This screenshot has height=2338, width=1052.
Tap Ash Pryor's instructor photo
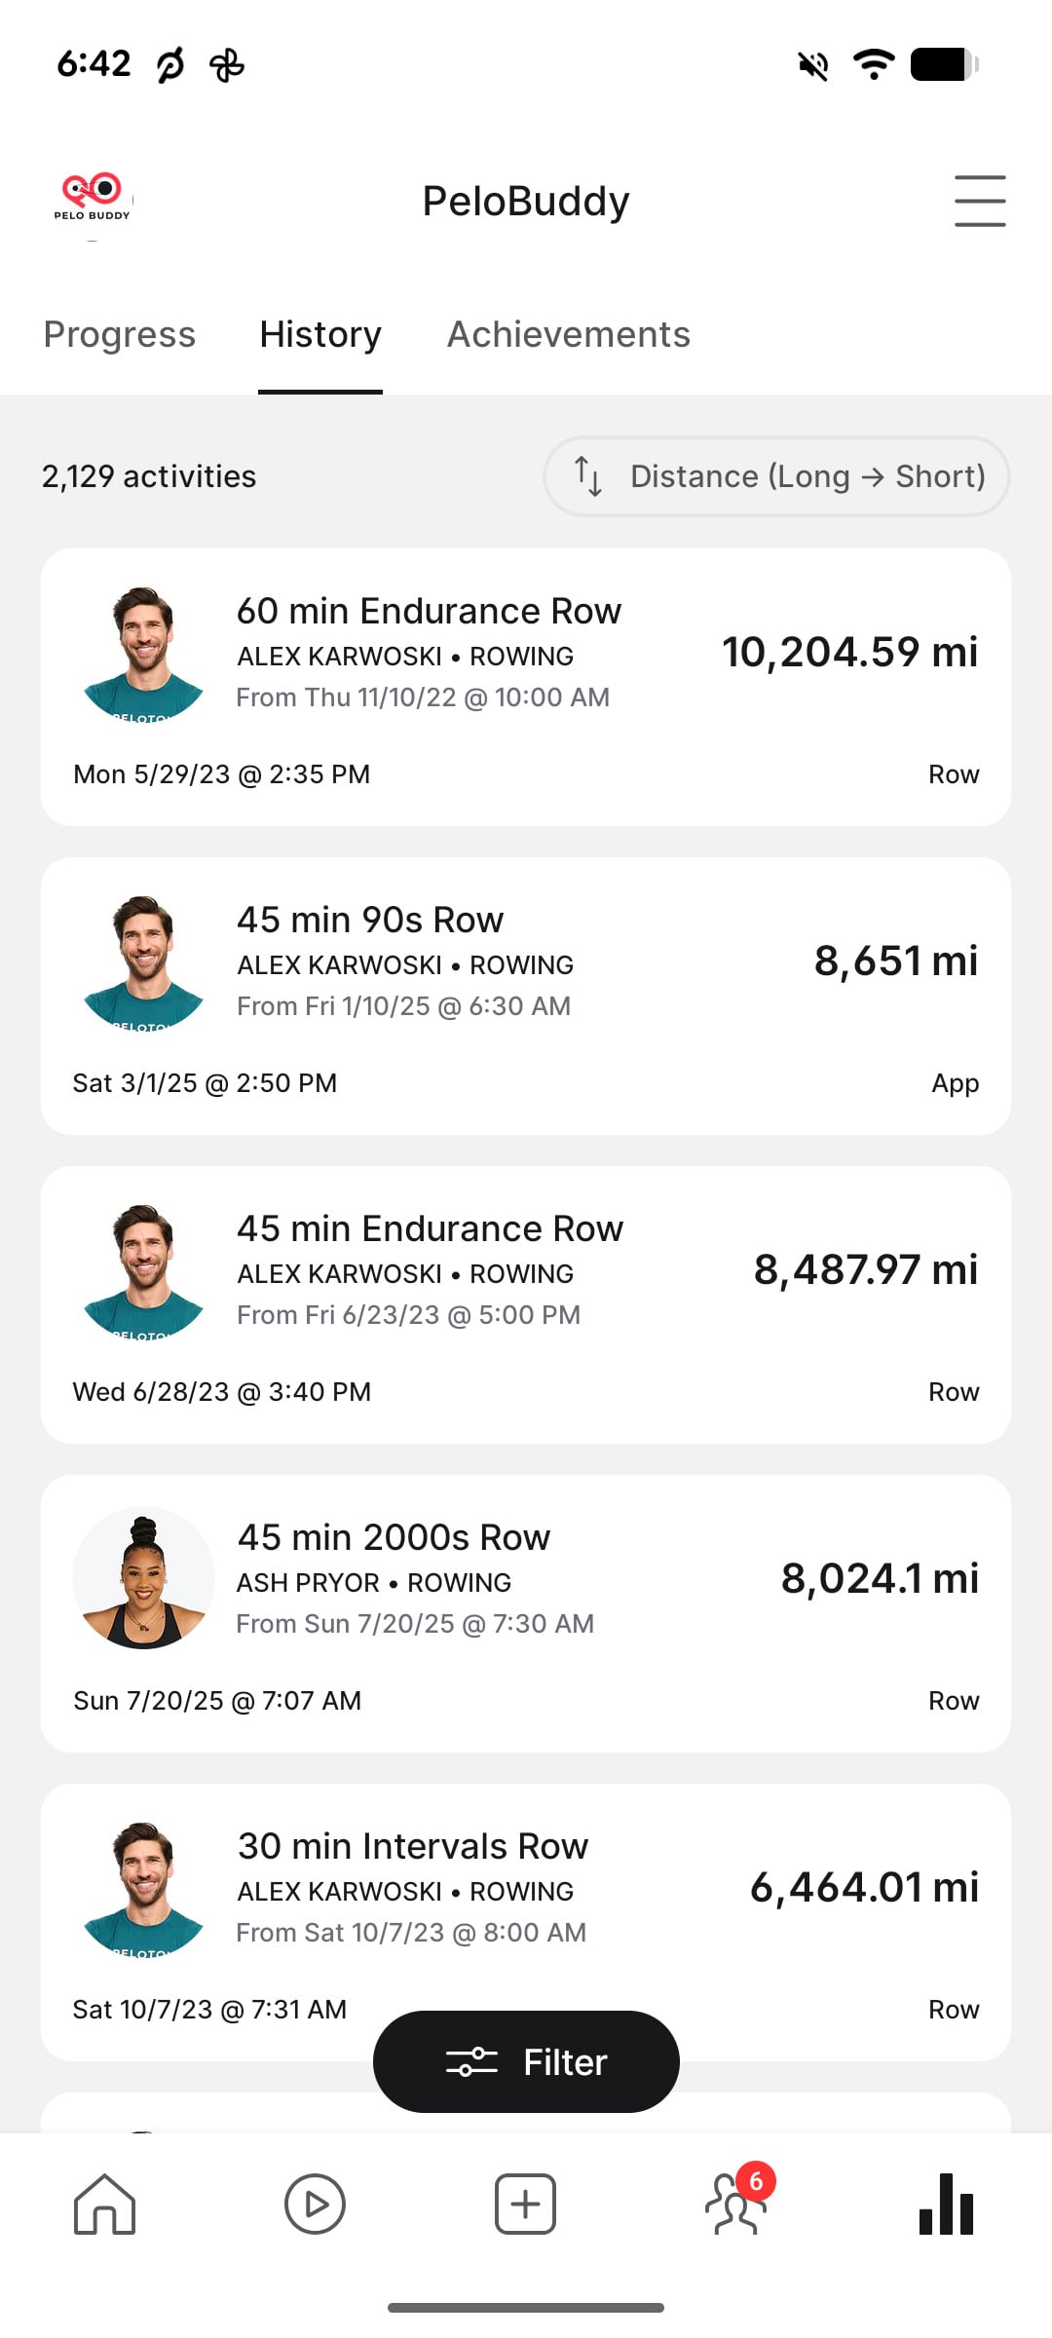(144, 1577)
